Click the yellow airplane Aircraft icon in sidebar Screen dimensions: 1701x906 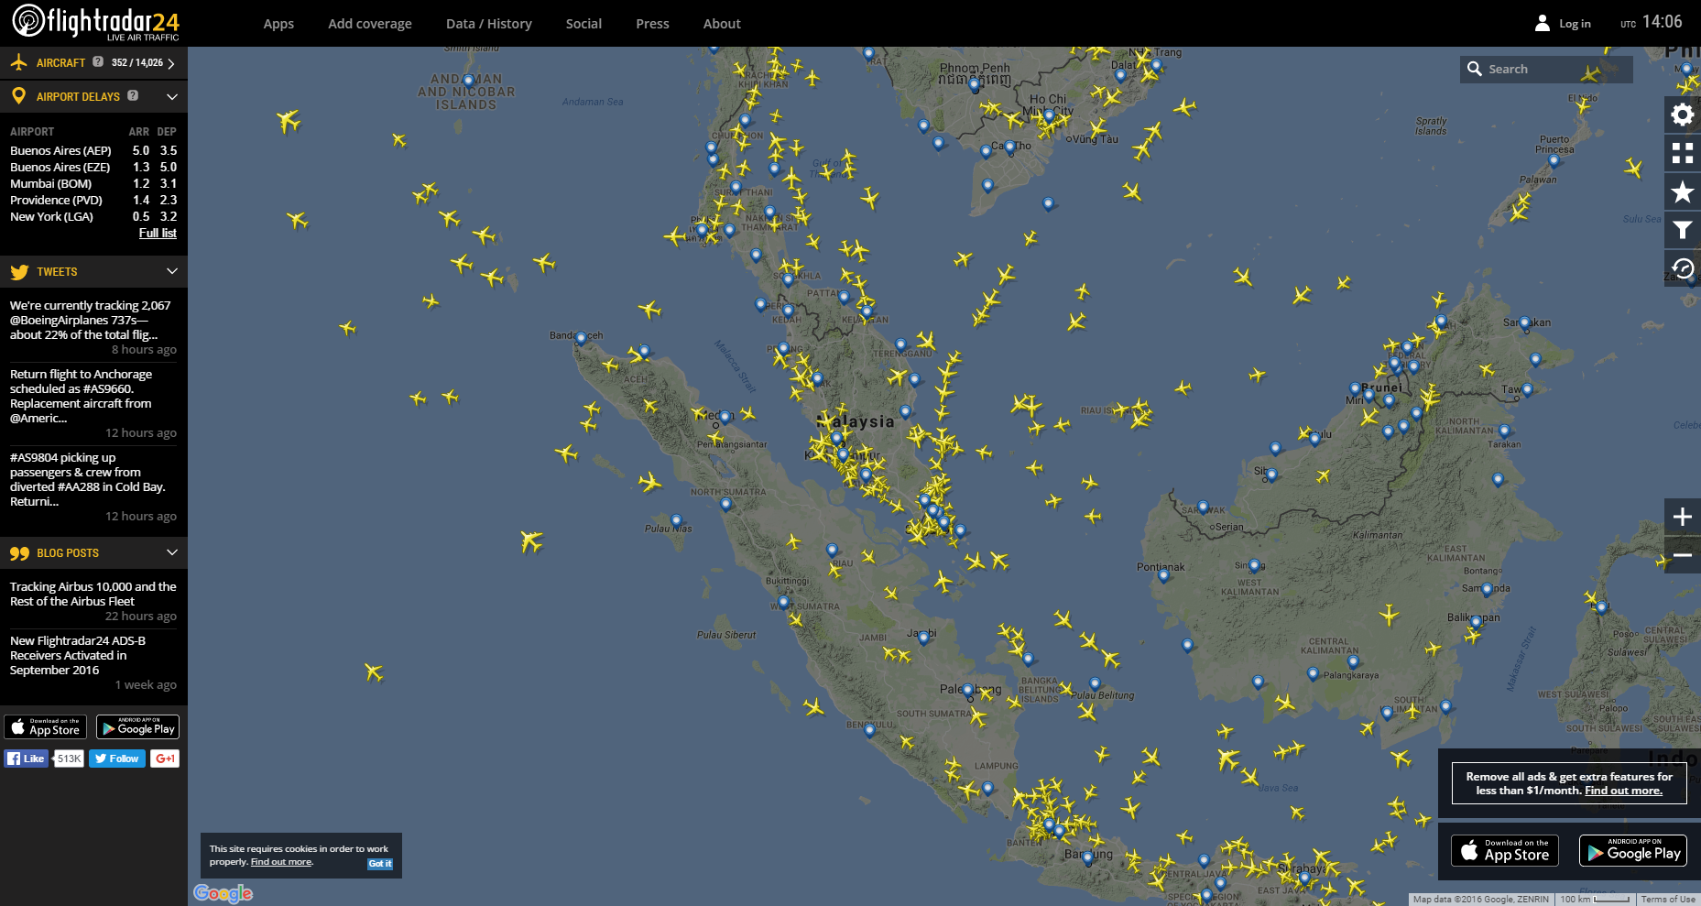[x=18, y=62]
